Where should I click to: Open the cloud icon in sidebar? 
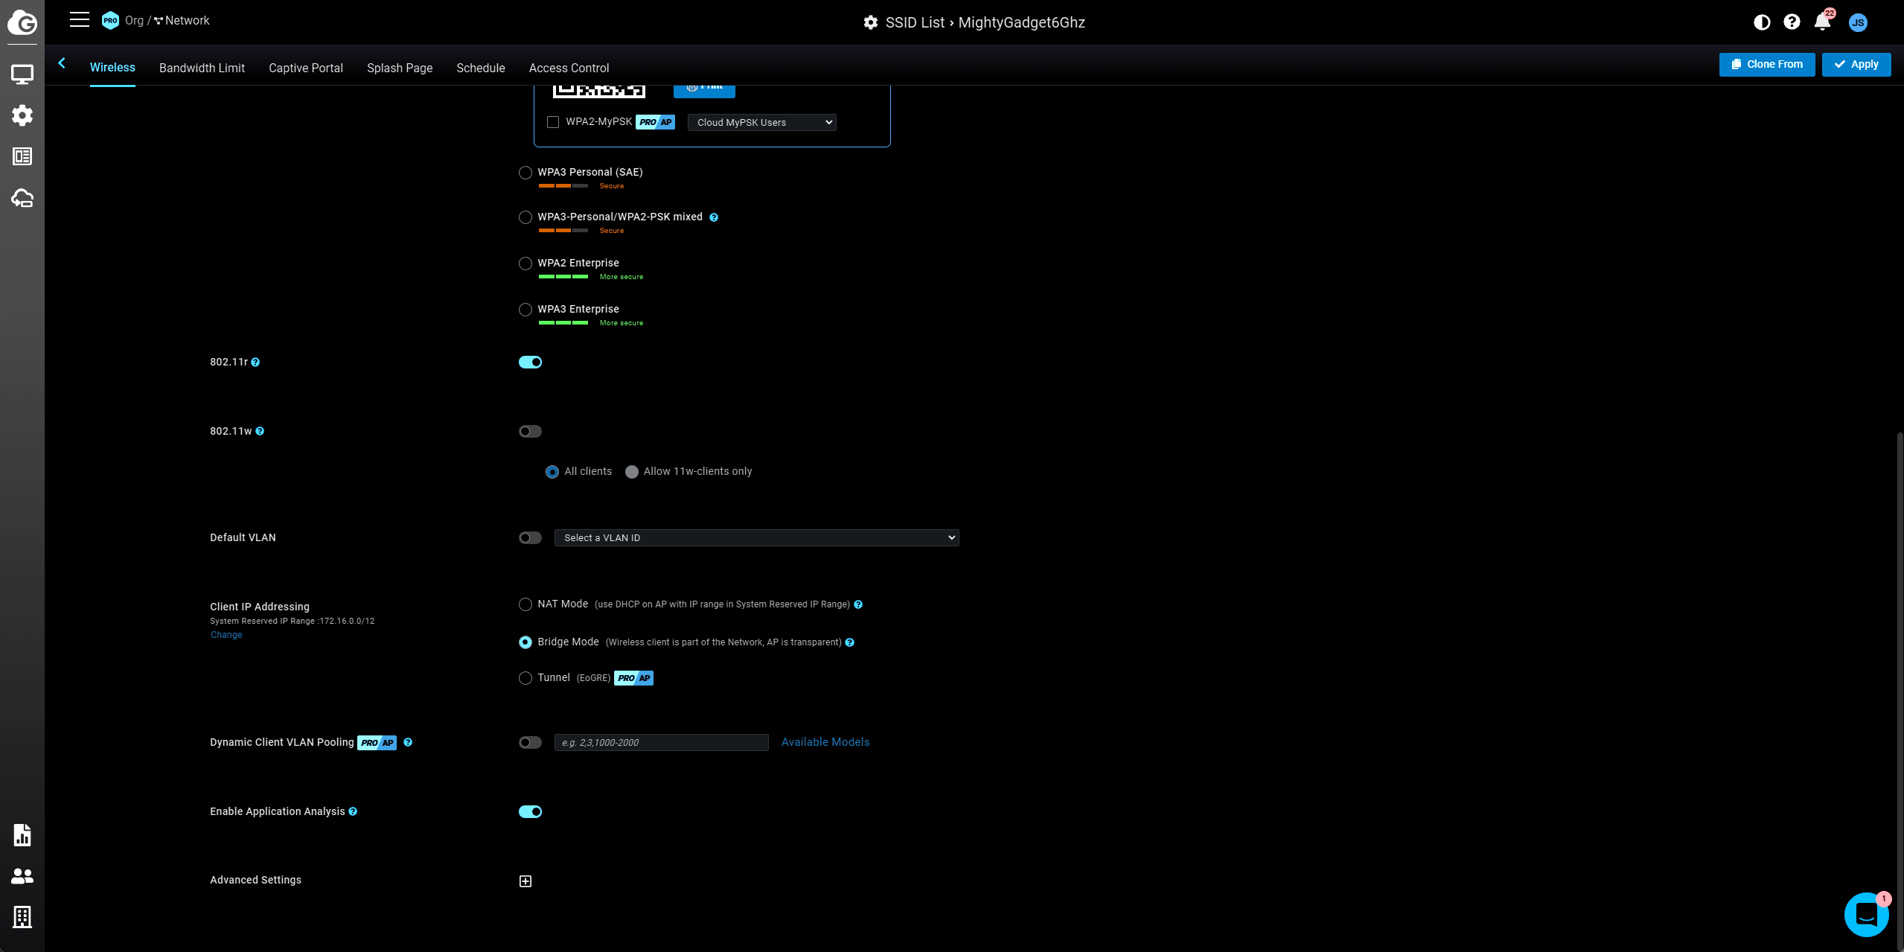coord(22,198)
